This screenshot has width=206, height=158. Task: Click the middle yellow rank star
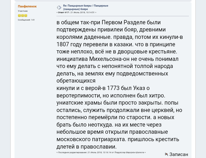(x=23, y=16)
